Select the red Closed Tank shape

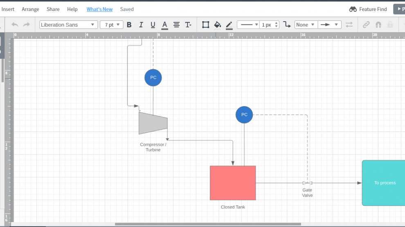[233, 183]
